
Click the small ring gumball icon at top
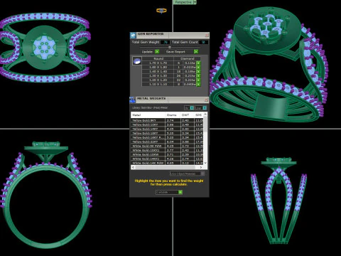point(161,11)
